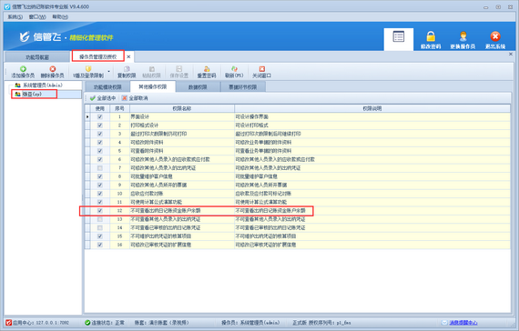Select operator 系统管理员(Admin) in the tree
This screenshot has height=331, width=519.
click(x=43, y=85)
